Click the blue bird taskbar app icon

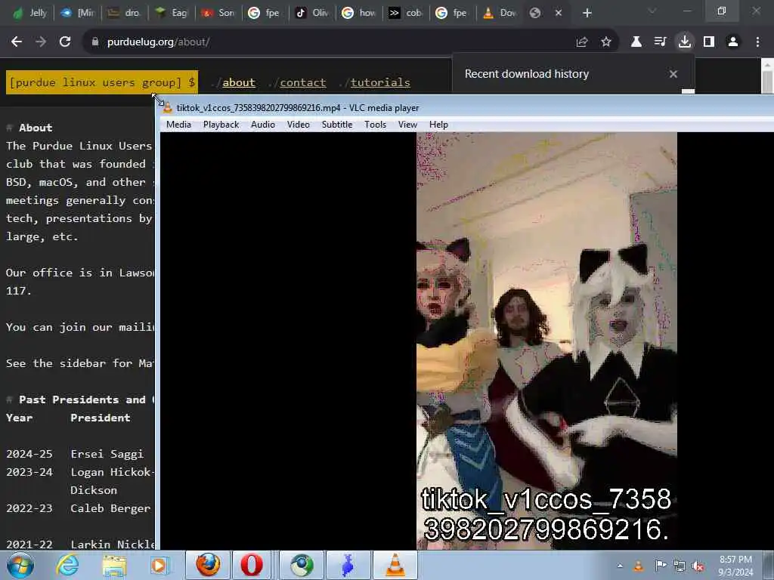pos(348,565)
